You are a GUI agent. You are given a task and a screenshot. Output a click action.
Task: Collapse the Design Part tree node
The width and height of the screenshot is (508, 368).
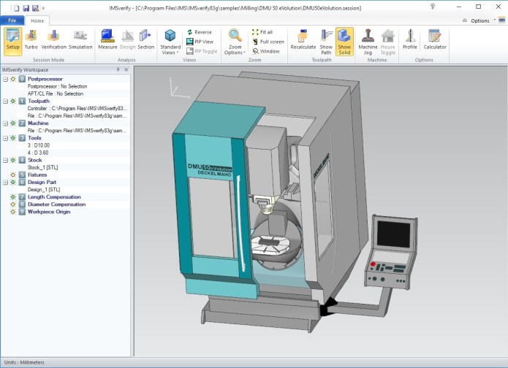click(5, 183)
